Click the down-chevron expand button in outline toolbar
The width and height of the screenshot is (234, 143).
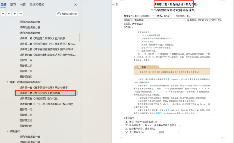[3, 14]
